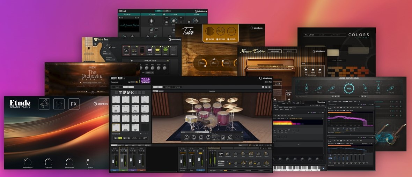Switch to the Patches tab in Colors

(x=310, y=35)
